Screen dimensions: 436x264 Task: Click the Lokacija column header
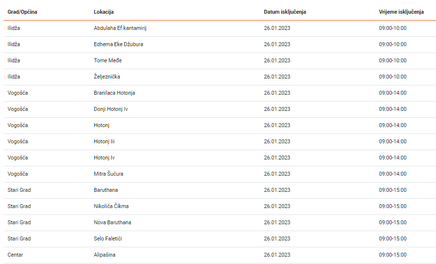click(x=104, y=12)
